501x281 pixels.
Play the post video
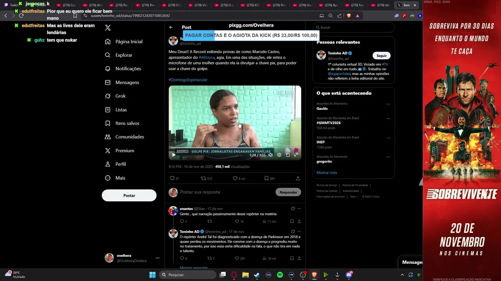(174, 155)
